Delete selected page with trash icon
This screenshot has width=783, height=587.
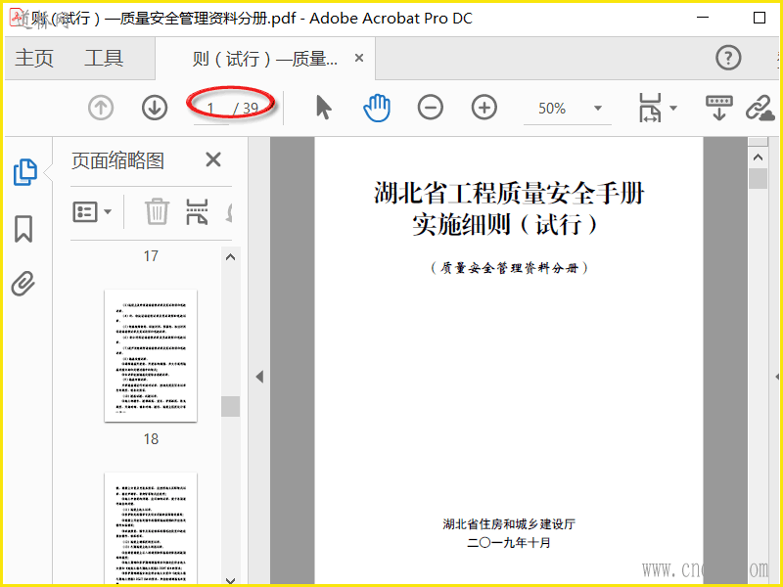(158, 211)
